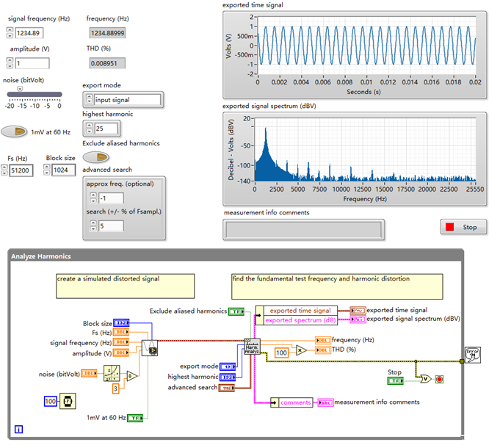Click the Harmonic Analyzer VI node

[253, 346]
